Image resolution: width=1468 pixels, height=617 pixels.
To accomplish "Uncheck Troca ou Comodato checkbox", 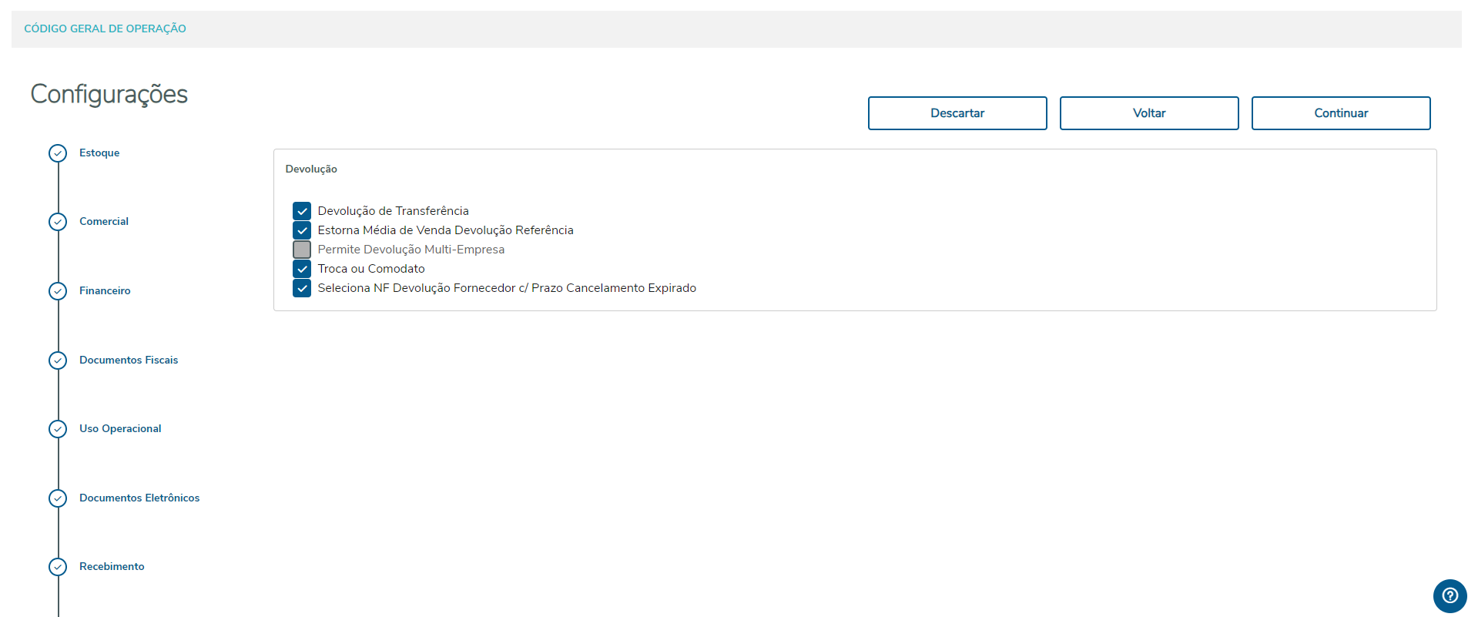I will point(302,269).
